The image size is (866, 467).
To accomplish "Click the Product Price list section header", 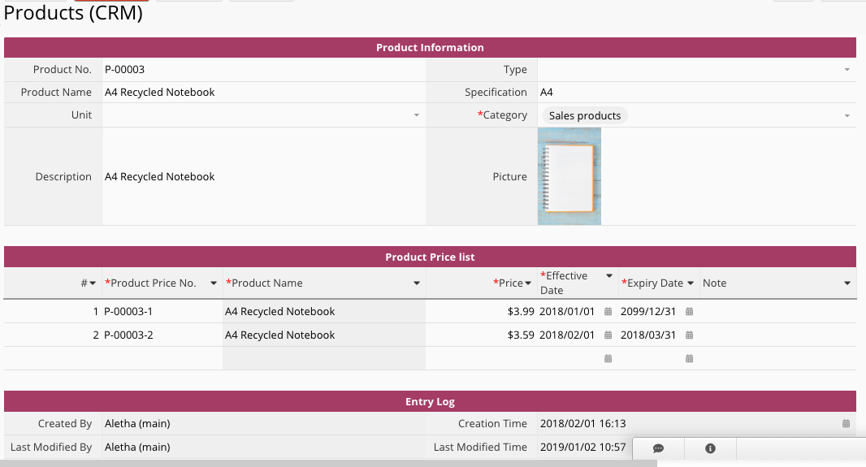I will click(430, 257).
